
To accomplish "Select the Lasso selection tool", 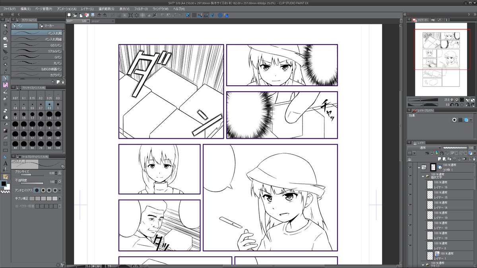I will 5,58.
